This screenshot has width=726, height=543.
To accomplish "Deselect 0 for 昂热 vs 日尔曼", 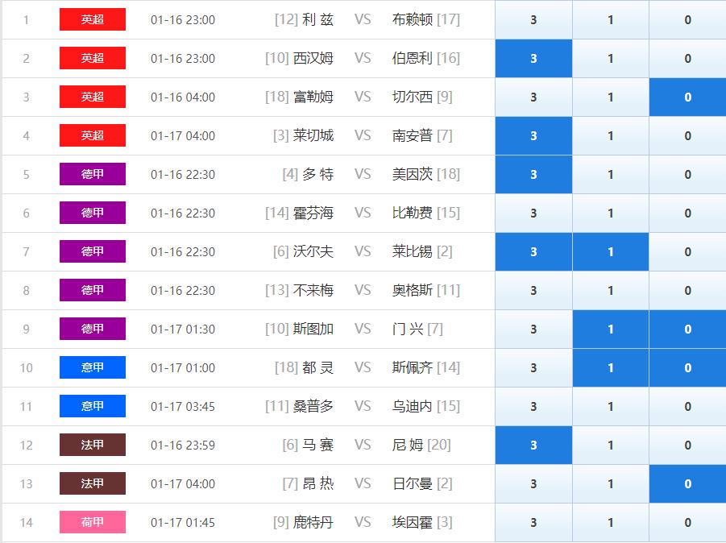I will [x=687, y=483].
